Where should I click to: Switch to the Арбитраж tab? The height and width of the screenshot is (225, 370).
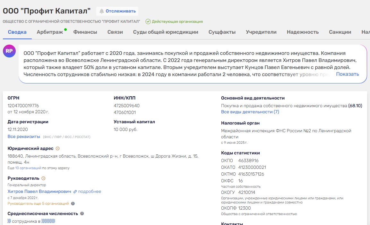[50, 32]
